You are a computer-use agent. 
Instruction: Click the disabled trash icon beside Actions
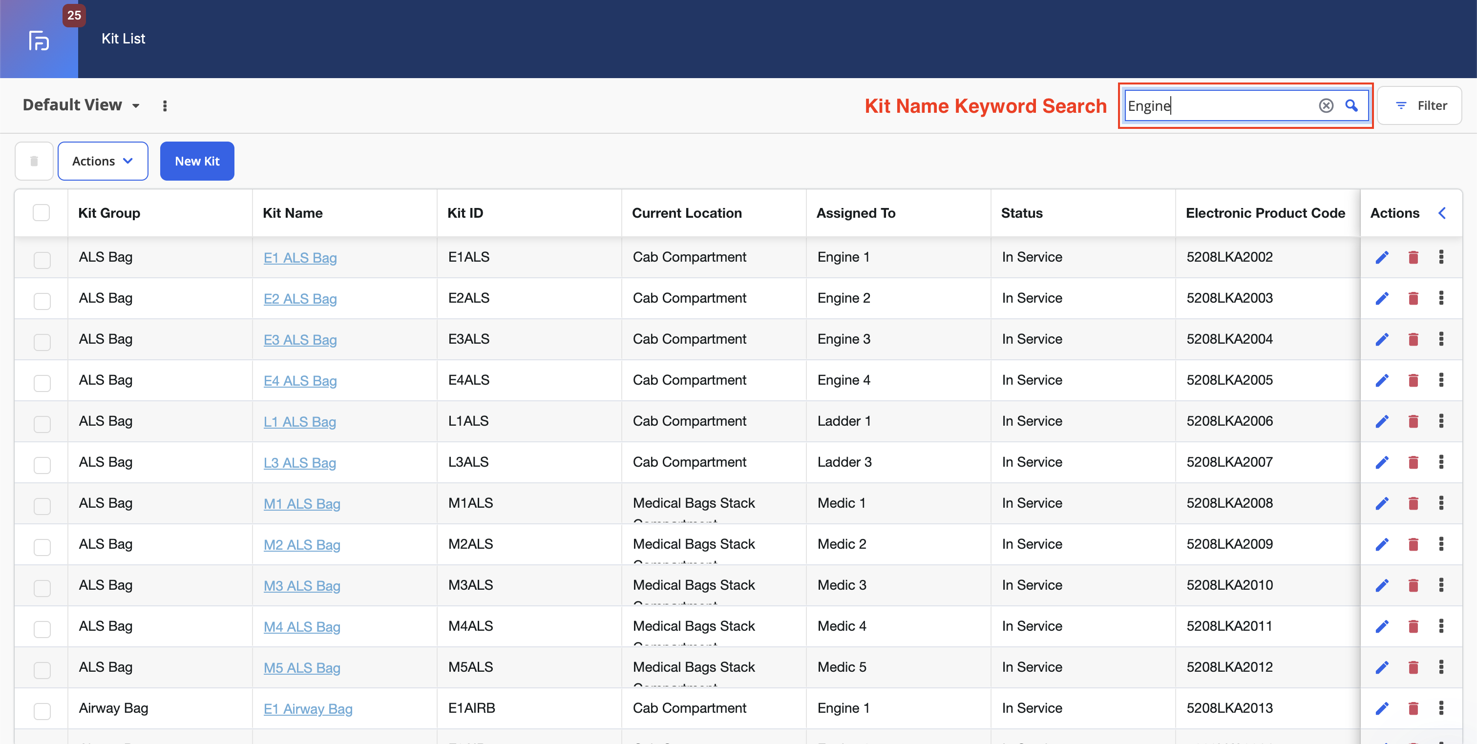click(x=34, y=161)
